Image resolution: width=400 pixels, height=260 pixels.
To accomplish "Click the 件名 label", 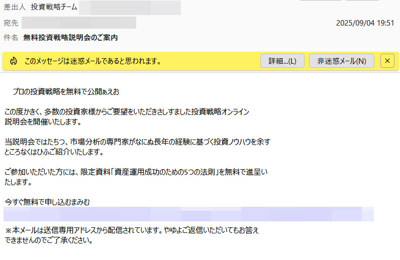I will 11,38.
